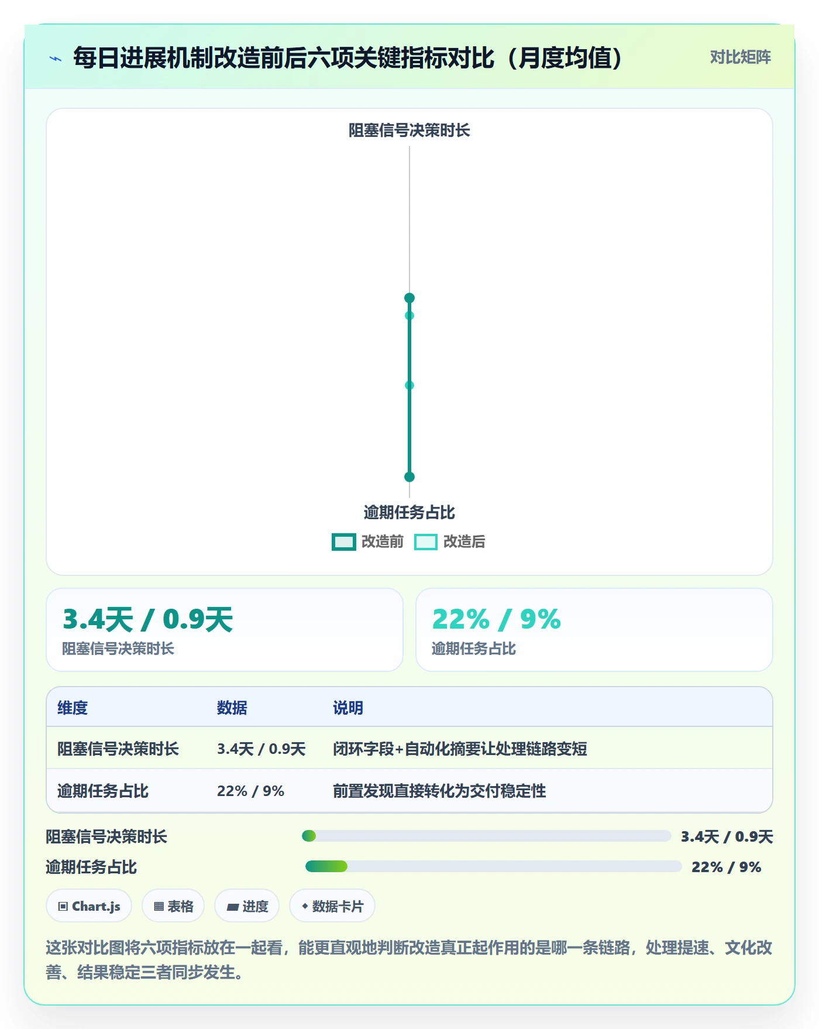Viewport: 819px width, 1029px height.
Task: Click 前置发现直接转化为交付稳定性 description
Action: 439,791
